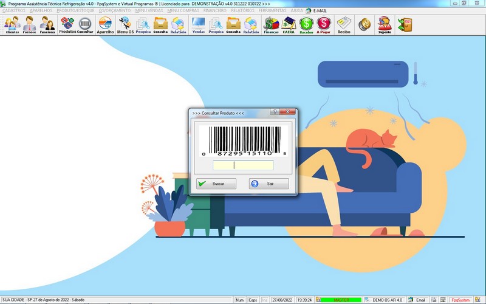Click the exit door toolbar icon

(403, 24)
